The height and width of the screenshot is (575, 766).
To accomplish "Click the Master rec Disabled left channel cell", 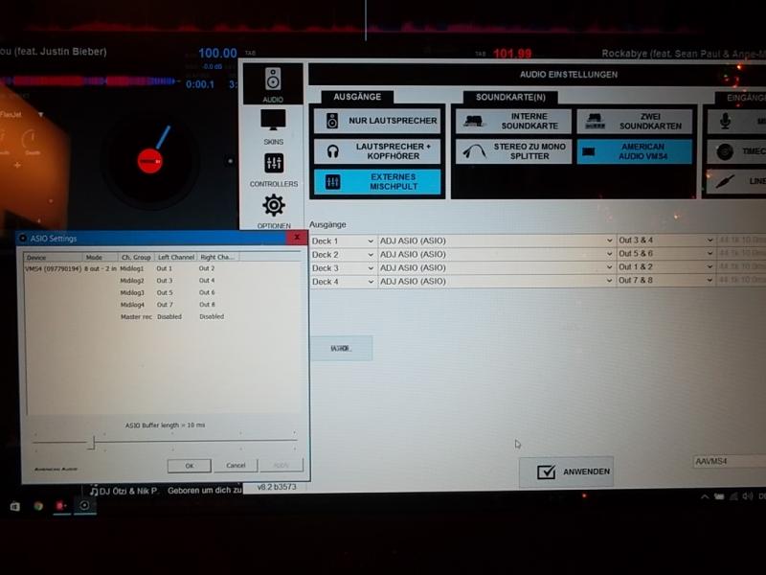I will pos(169,317).
